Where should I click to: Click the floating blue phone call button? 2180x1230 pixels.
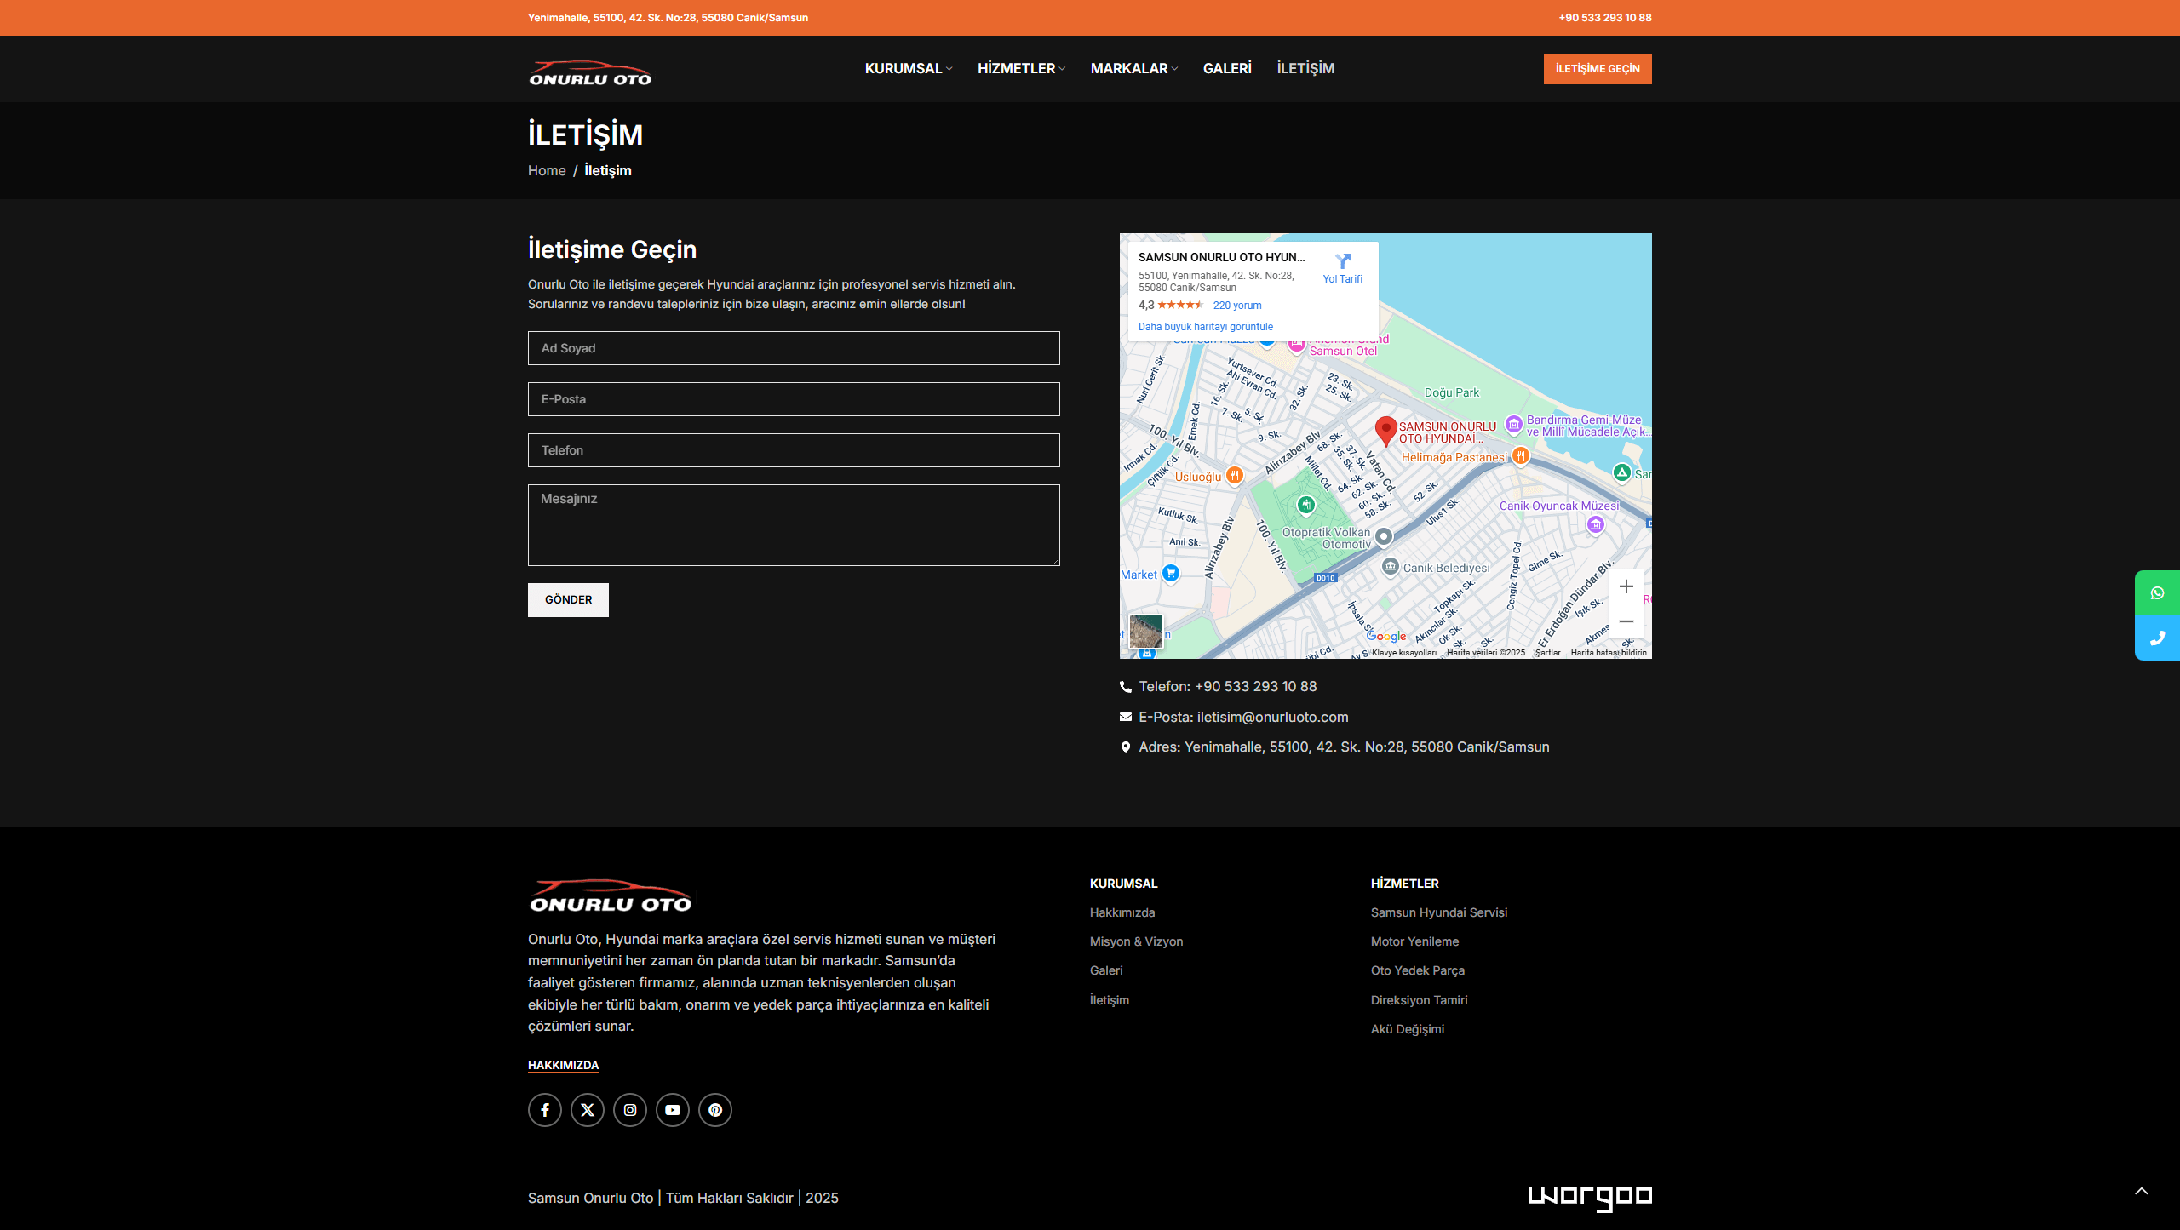[2157, 638]
